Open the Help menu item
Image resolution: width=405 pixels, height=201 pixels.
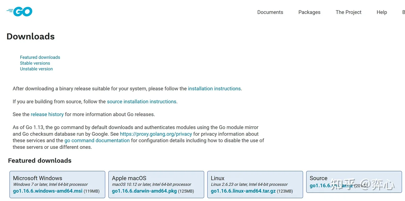click(382, 12)
